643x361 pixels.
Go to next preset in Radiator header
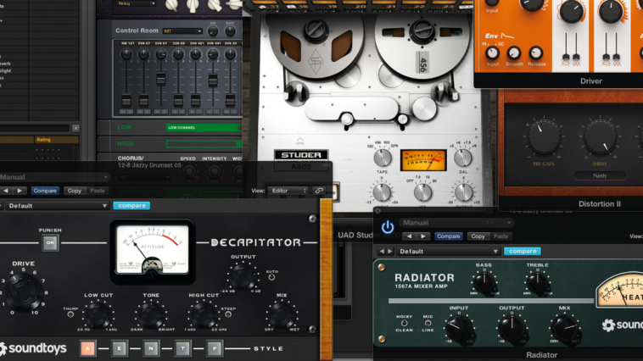coord(423,236)
